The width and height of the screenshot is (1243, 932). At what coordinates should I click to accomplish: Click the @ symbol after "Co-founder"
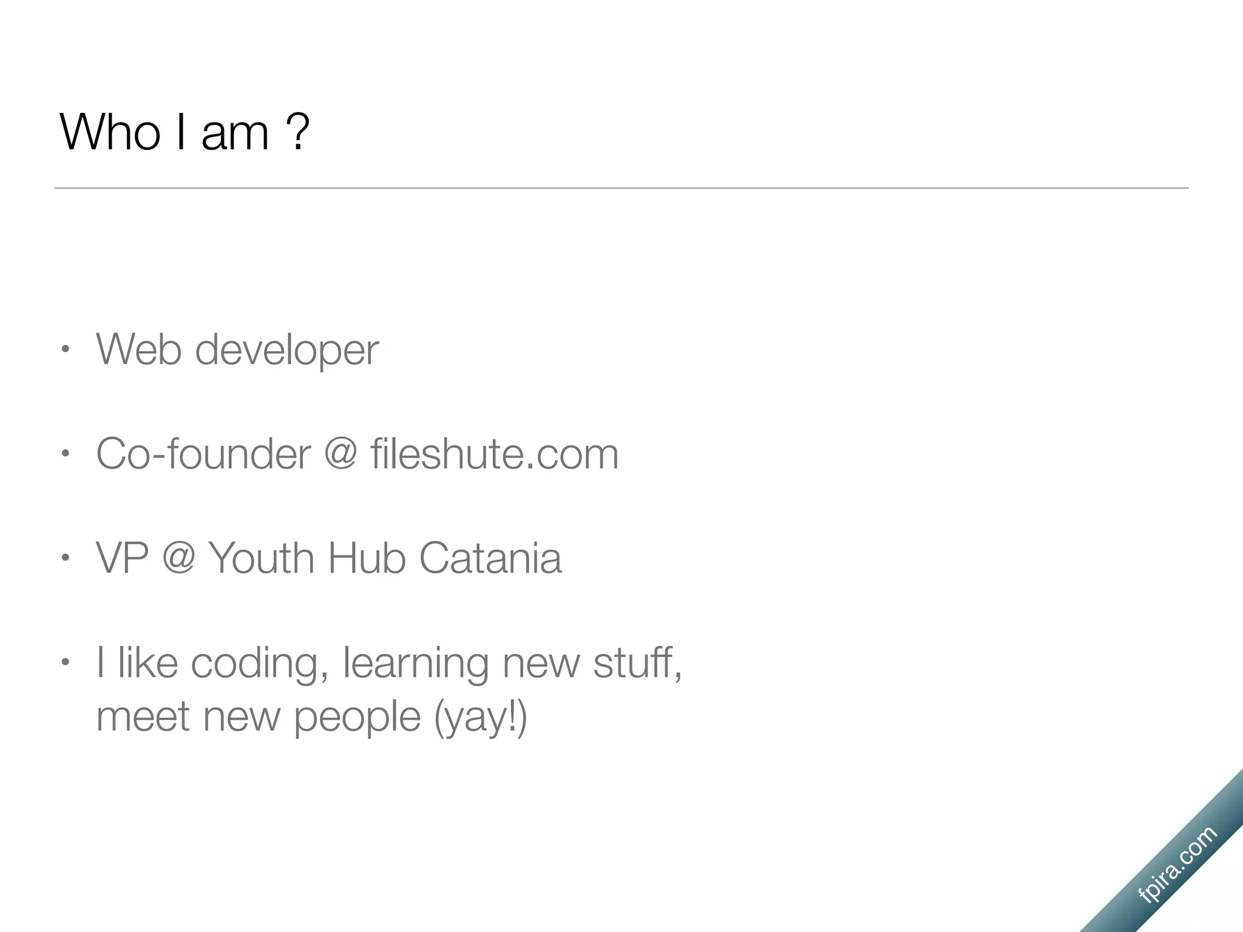click(340, 453)
